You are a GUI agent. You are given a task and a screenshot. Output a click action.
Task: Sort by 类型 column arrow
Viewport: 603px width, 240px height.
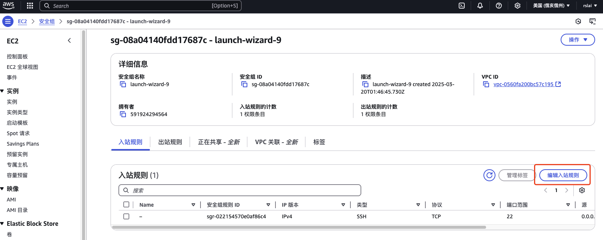[418, 205]
